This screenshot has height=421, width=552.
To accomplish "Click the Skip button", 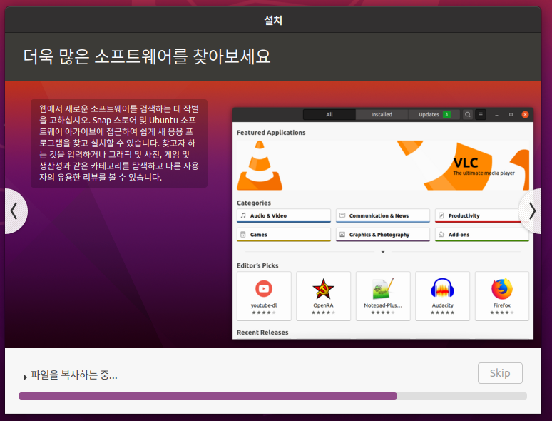I will pyautogui.click(x=500, y=373).
